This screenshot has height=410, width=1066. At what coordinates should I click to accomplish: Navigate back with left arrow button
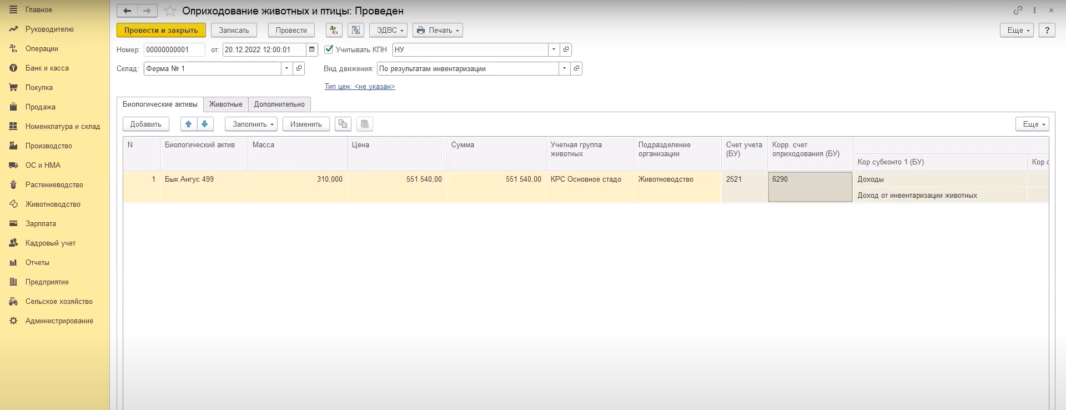pyautogui.click(x=127, y=11)
